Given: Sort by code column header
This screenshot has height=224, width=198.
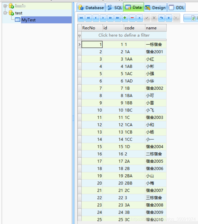Looking at the screenshot, I should pos(134,28).
